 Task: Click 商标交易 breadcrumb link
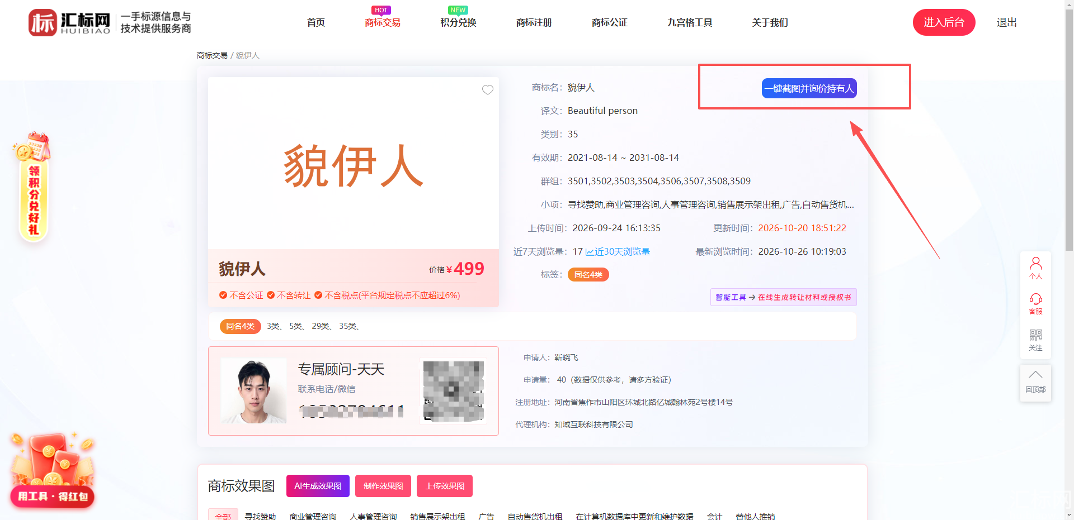pos(212,55)
